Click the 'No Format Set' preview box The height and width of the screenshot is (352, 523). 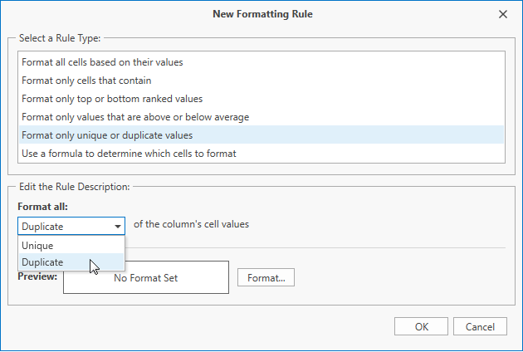pyautogui.click(x=146, y=277)
